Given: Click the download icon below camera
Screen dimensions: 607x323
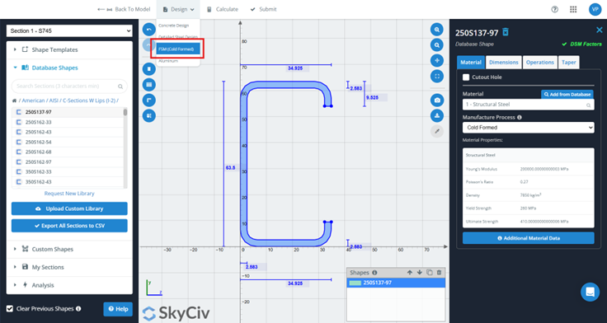Looking at the screenshot, I should point(437,115).
